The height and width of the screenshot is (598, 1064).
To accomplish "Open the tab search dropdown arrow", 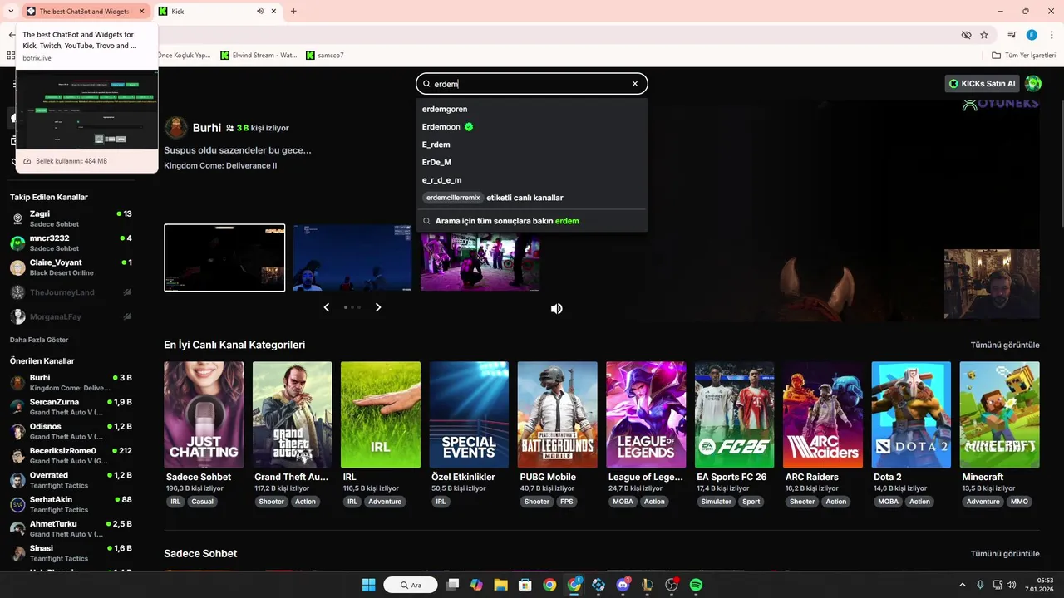I will point(10,12).
